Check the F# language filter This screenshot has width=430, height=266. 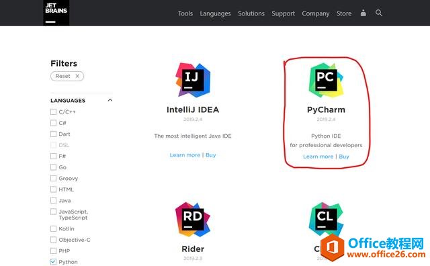tap(54, 156)
